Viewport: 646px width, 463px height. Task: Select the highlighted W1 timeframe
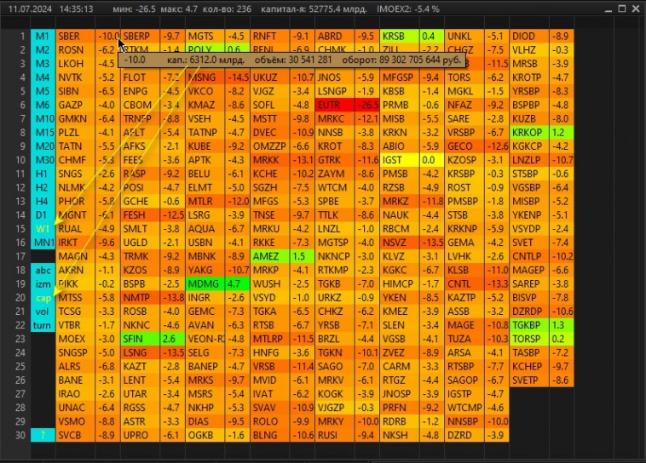(43, 229)
